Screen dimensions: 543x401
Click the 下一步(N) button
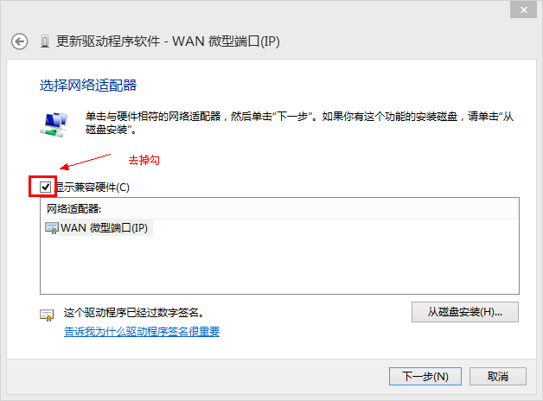point(425,377)
